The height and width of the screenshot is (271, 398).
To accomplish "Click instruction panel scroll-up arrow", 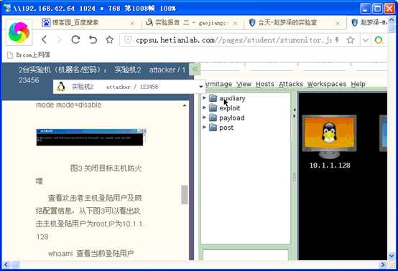I will tap(185, 105).
